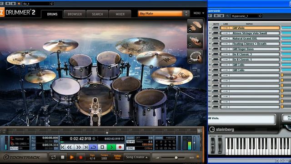Click the link arrow on Natural Grand XXL row
Viewport: 291px width, 164px height.
click(226, 38)
